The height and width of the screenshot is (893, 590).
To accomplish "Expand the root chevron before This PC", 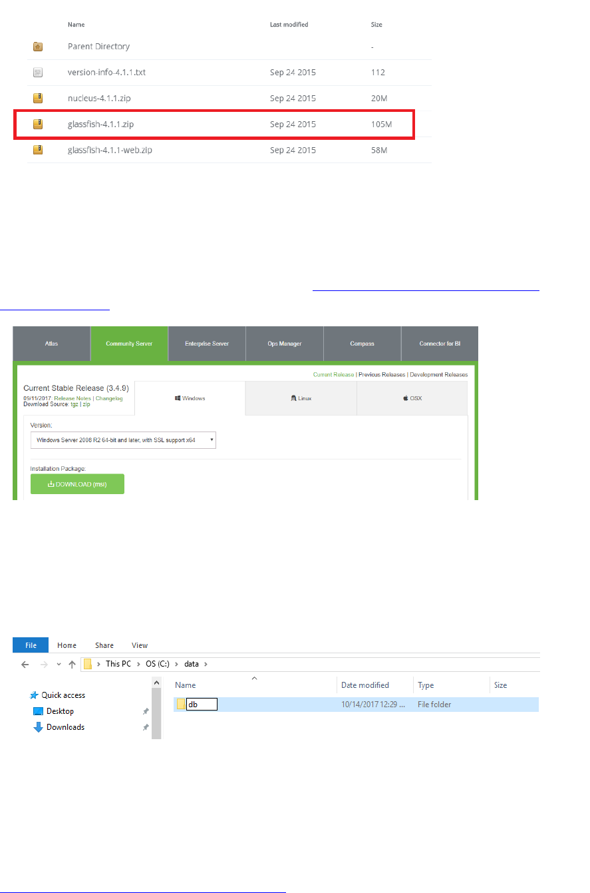I will click(98, 664).
